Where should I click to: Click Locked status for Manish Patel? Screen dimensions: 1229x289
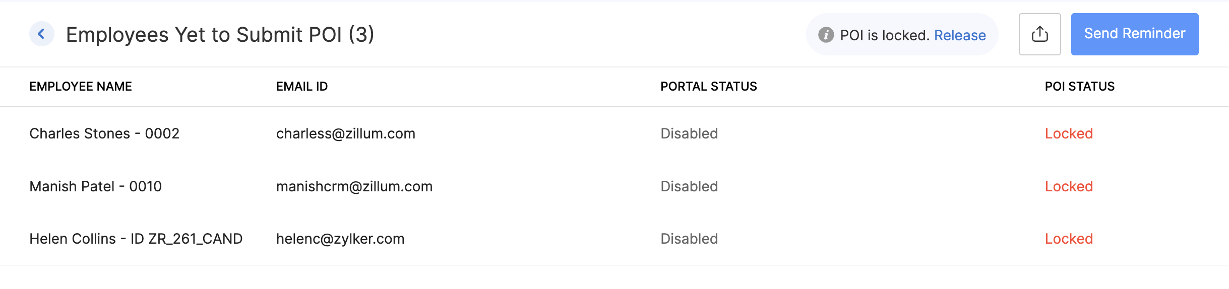[x=1069, y=186]
